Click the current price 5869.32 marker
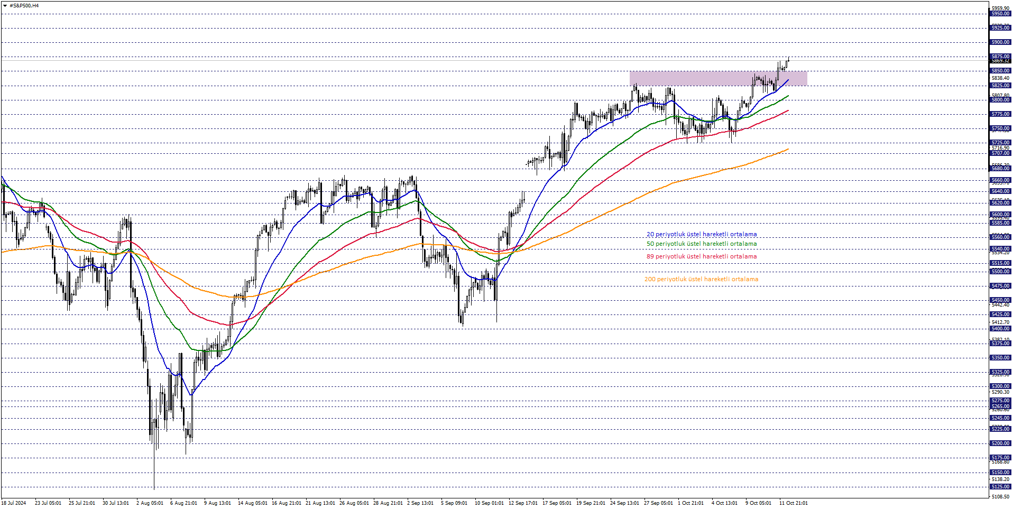The image size is (1013, 509). 1000,61
